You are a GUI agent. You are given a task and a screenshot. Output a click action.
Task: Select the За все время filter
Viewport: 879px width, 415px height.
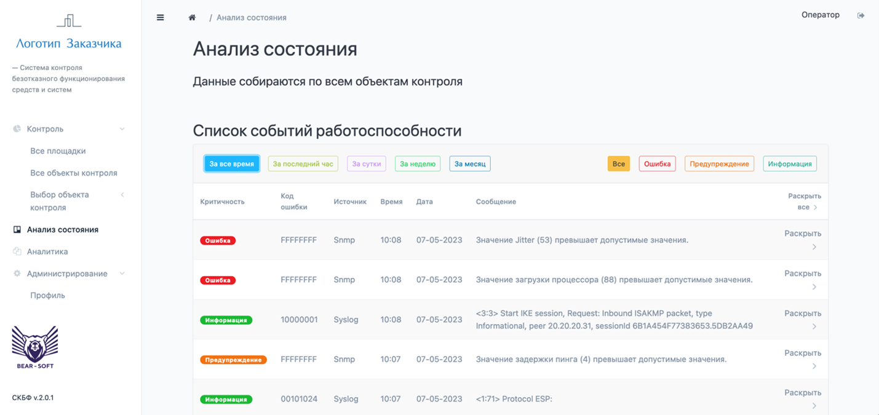231,164
